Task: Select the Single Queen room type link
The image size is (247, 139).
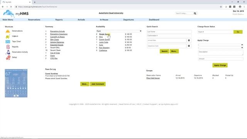Action: tap(105, 34)
